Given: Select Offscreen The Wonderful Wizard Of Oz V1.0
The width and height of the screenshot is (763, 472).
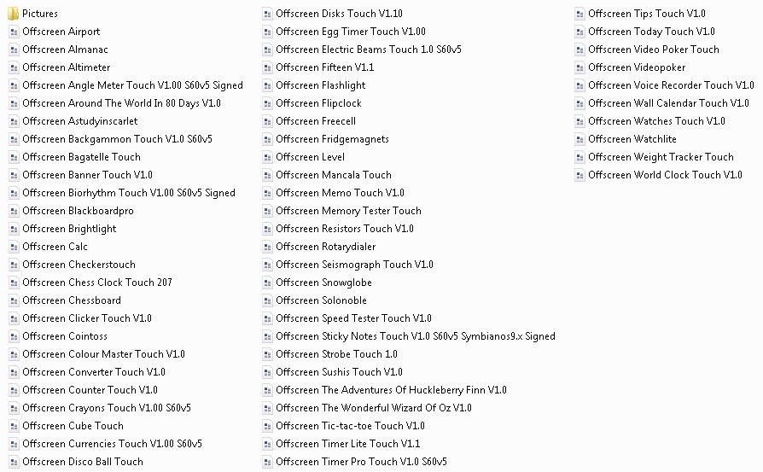Looking at the screenshot, I should point(374,408).
